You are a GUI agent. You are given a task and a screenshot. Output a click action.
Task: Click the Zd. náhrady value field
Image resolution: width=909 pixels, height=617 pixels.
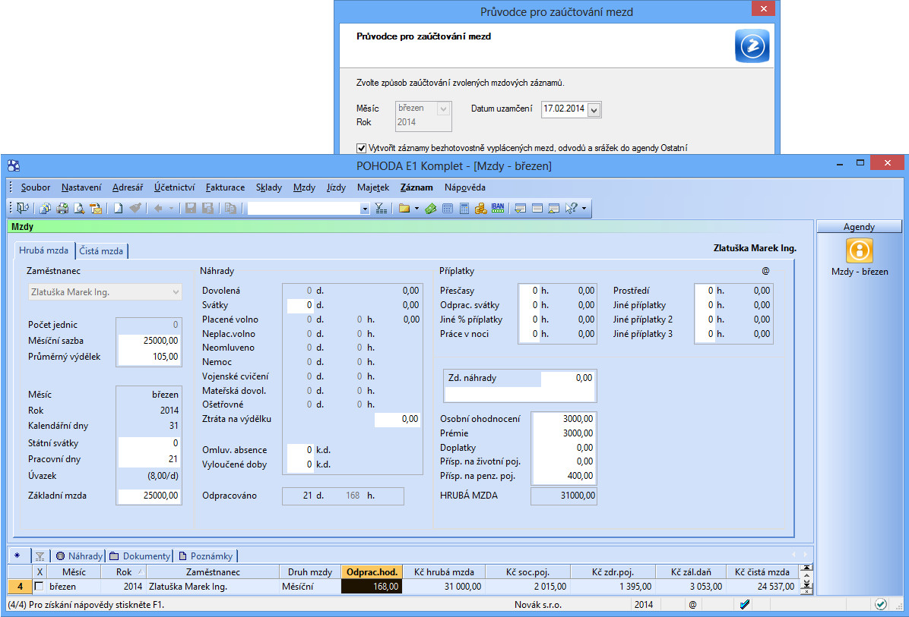pos(568,378)
